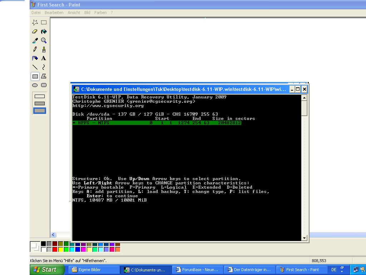Select the Brush tool
366x275 pixels.
click(44, 49)
